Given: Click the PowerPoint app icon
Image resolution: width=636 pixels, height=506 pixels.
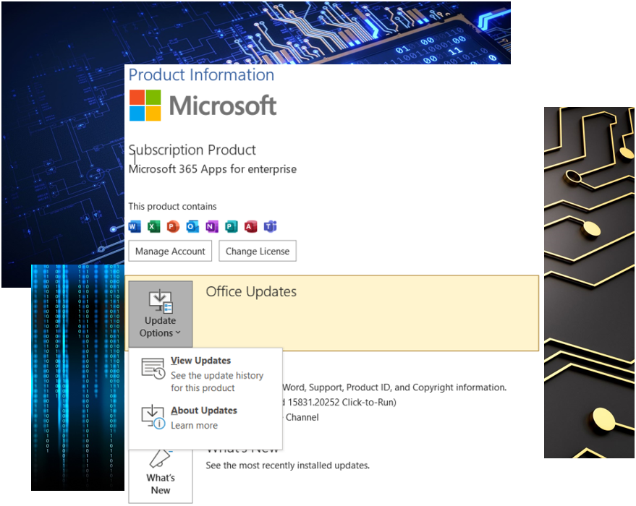Looking at the screenshot, I should pos(173,226).
